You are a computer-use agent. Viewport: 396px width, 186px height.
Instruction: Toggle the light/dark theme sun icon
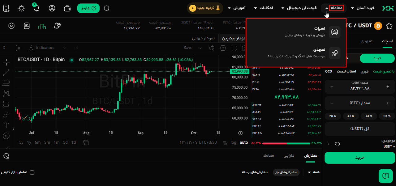(x=21, y=8)
